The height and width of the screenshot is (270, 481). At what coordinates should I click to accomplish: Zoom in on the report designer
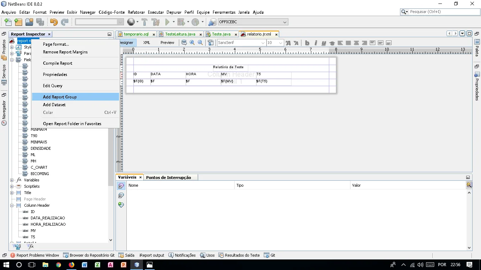[192, 43]
